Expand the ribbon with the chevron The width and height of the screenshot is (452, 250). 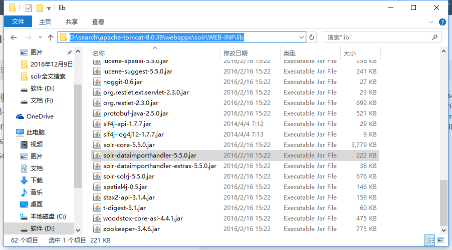pos(431,22)
